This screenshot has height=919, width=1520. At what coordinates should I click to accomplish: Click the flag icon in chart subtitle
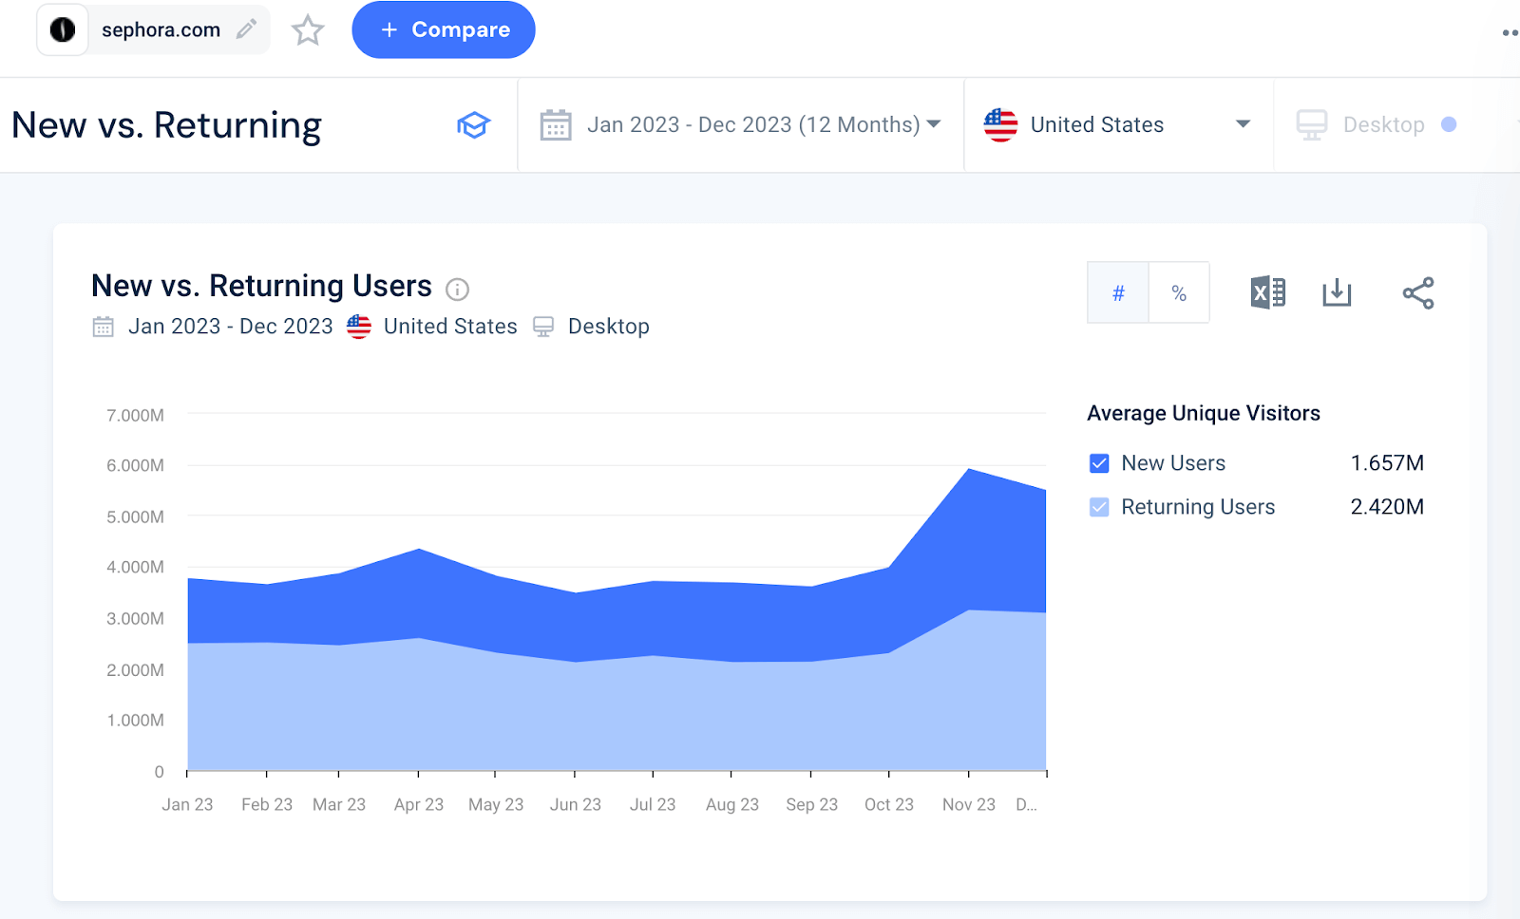tap(359, 327)
